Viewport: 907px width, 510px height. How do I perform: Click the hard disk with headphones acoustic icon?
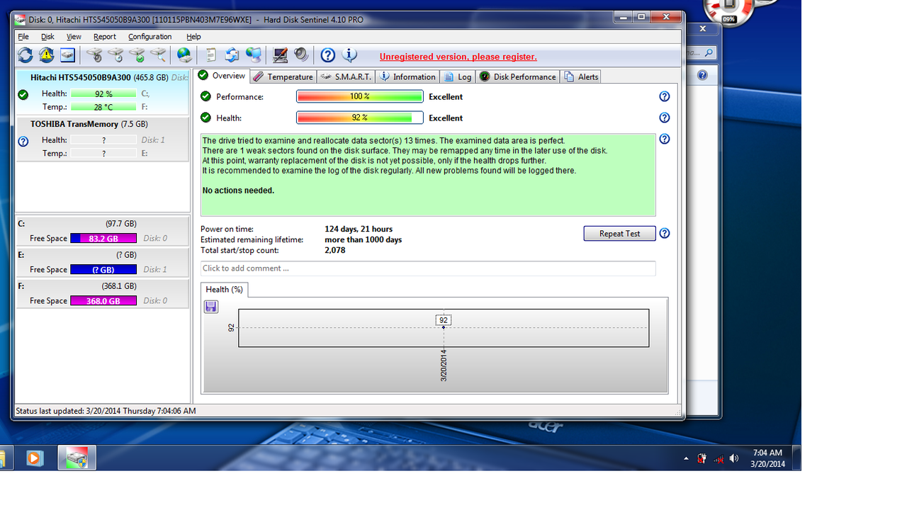(x=94, y=55)
